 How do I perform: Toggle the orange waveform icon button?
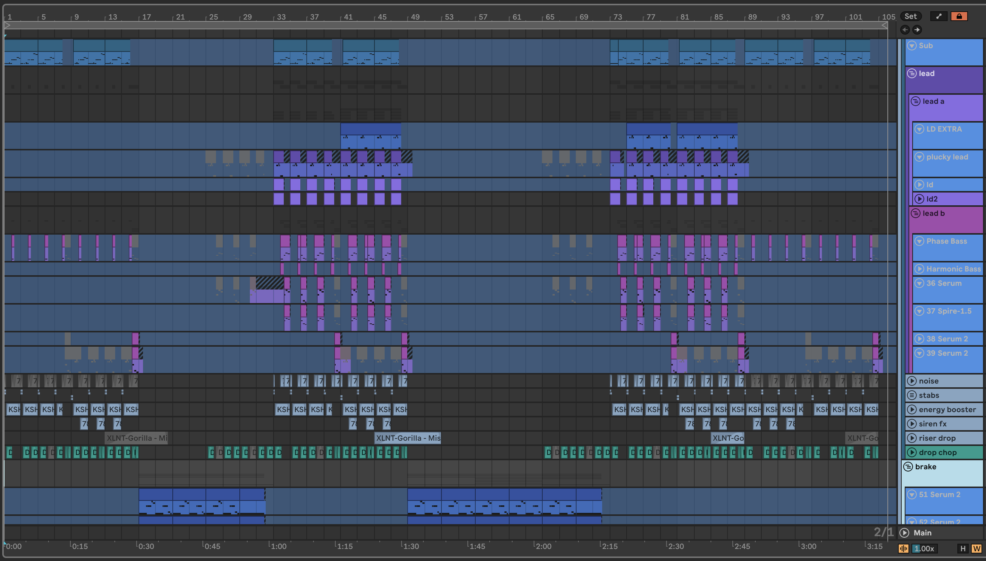coord(904,548)
